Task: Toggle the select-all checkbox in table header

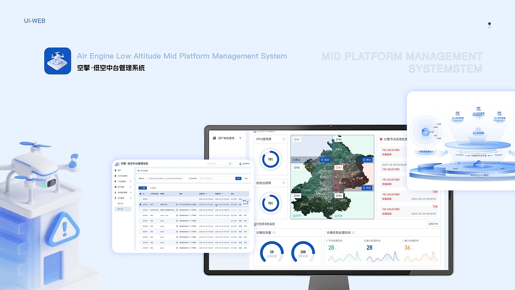Action: click(140, 194)
